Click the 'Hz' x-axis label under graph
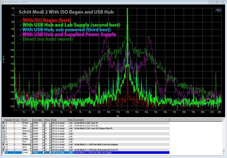The image size is (227, 158). (118, 116)
